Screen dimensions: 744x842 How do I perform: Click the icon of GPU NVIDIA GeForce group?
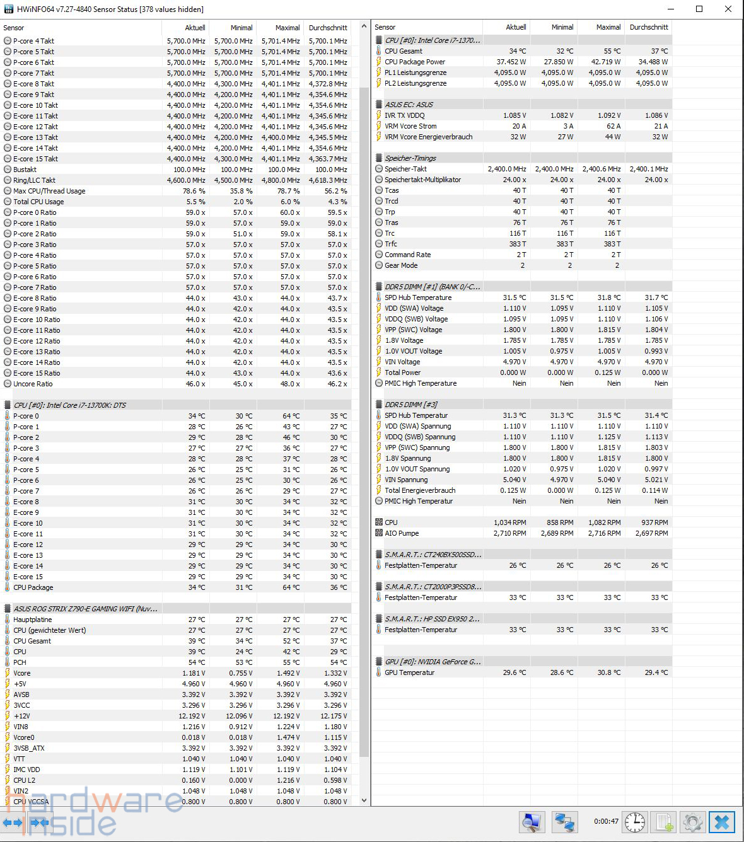379,662
